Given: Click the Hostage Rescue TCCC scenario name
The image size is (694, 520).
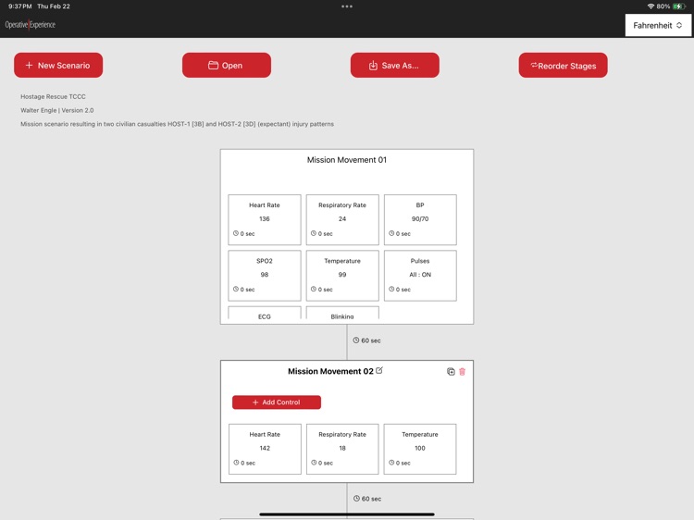Looking at the screenshot, I should [x=53, y=96].
